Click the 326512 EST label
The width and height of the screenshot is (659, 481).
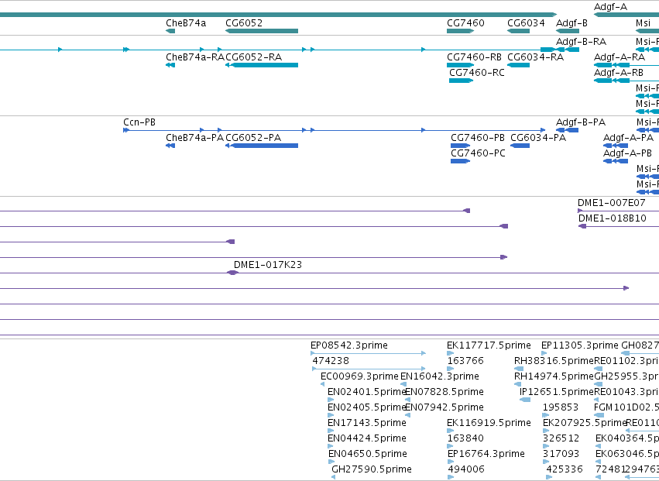pos(561,438)
